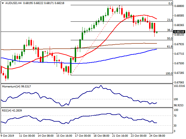The width and height of the screenshot is (186, 139).
Task: Click the Momentum(14) 99.5317 indicator label
Action: coord(16,87)
